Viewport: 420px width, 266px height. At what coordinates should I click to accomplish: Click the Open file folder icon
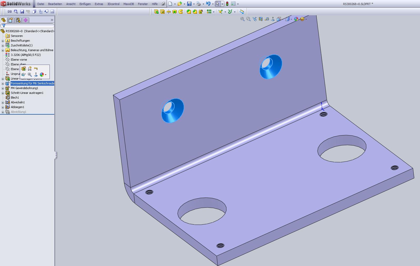[x=180, y=4]
